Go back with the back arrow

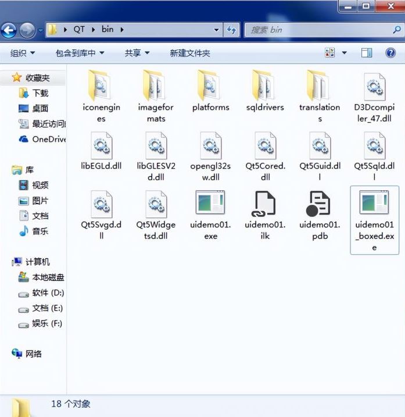[x=9, y=30]
